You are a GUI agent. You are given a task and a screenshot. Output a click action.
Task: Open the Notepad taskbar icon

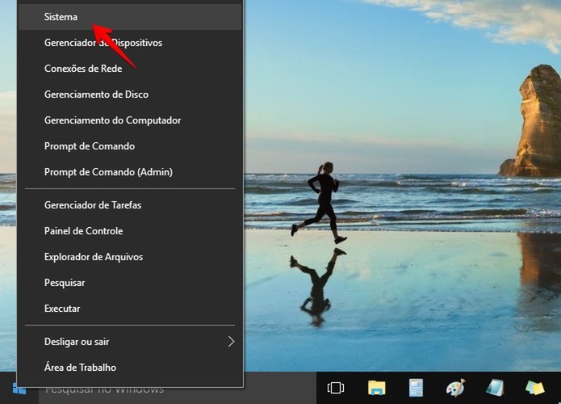pyautogui.click(x=495, y=388)
